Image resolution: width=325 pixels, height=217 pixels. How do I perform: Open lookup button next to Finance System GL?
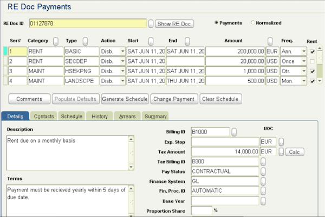263,181
